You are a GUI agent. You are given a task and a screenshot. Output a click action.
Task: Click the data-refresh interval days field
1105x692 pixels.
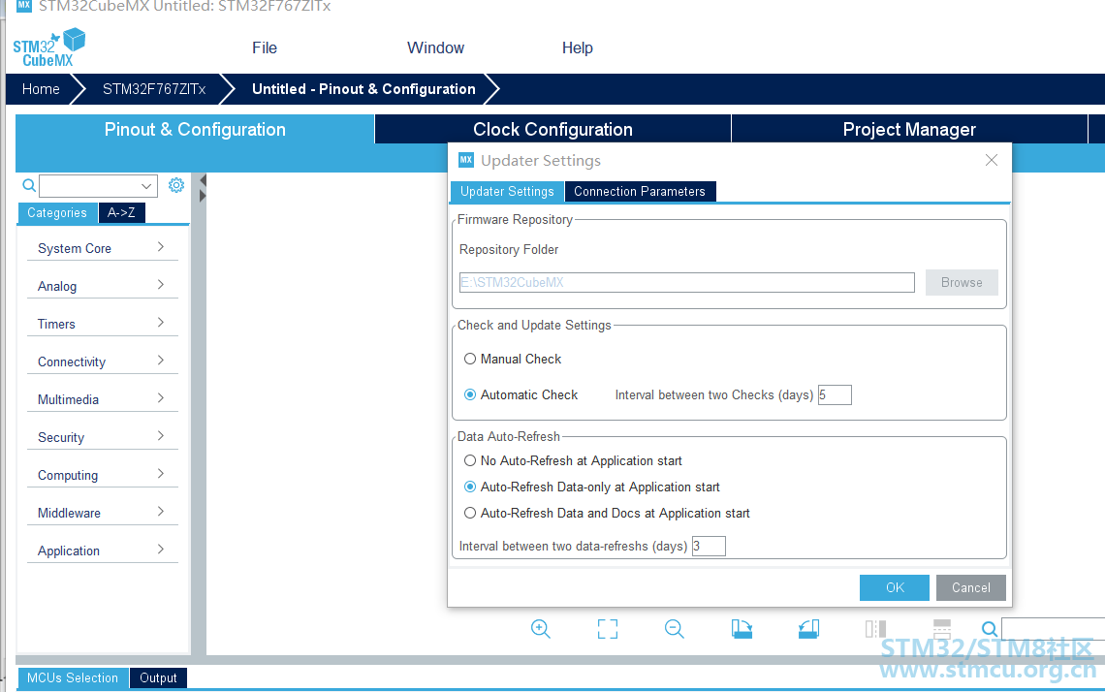click(x=709, y=546)
